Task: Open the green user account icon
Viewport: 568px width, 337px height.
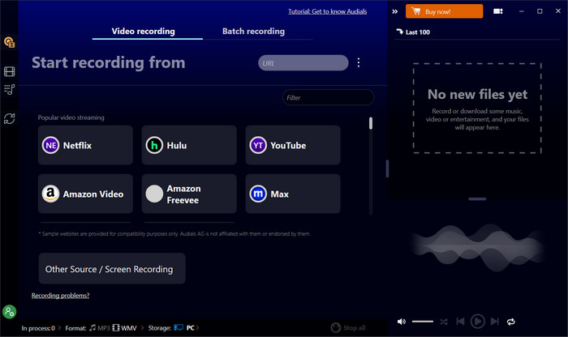Action: point(10,312)
